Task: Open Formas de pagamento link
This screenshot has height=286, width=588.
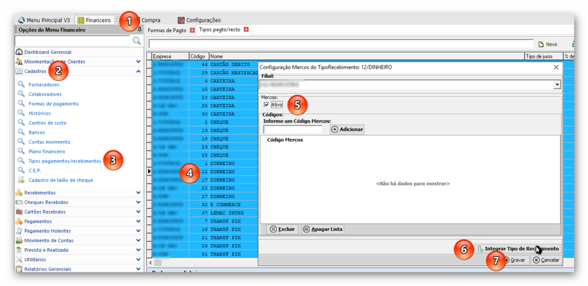Action: (x=53, y=104)
